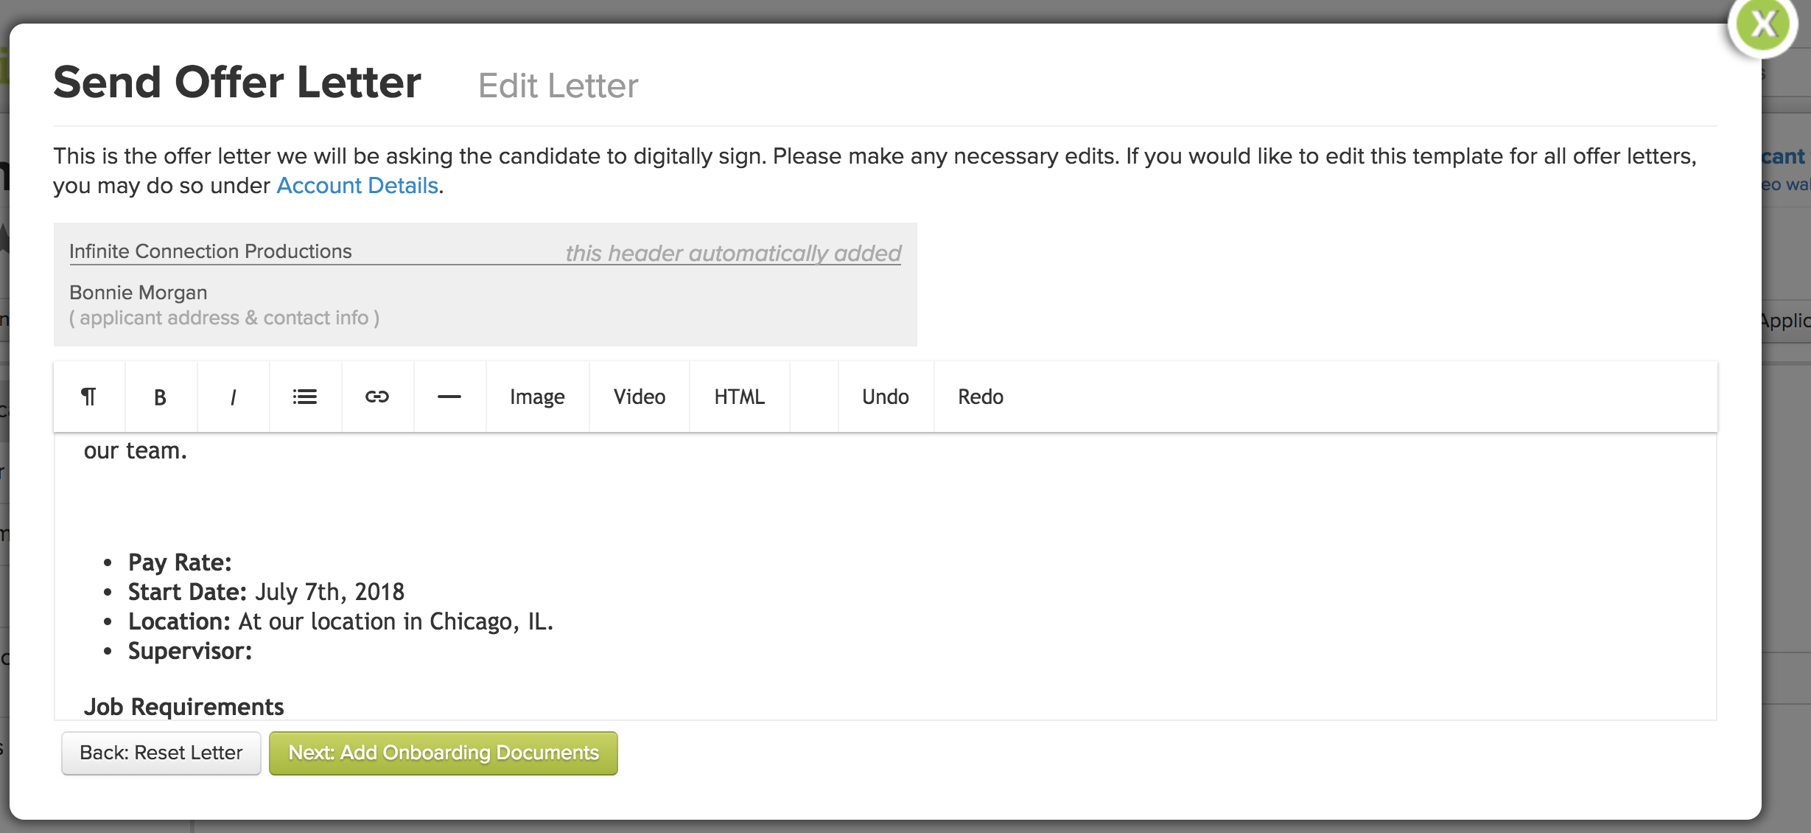Open the paragraph formatting options
The height and width of the screenshot is (833, 1811).
click(88, 396)
